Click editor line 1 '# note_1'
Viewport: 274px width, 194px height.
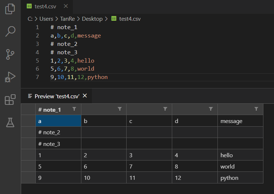pyautogui.click(x=64, y=27)
